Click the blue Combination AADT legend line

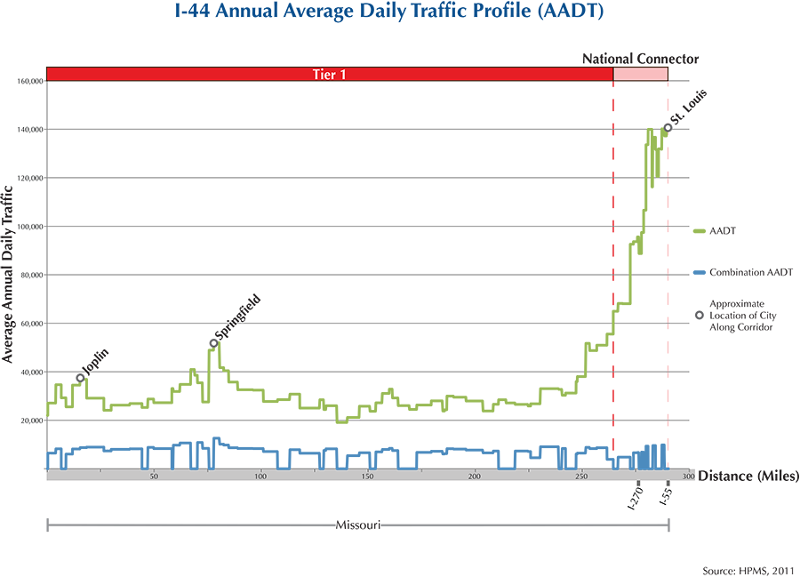tap(700, 273)
